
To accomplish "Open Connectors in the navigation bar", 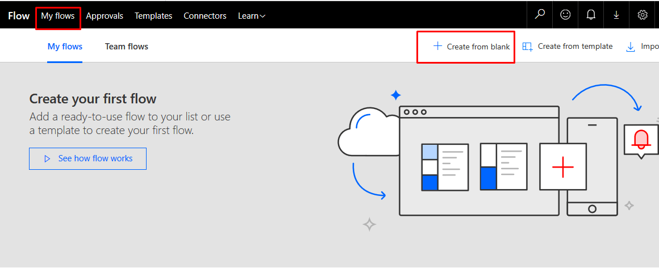I will point(205,16).
